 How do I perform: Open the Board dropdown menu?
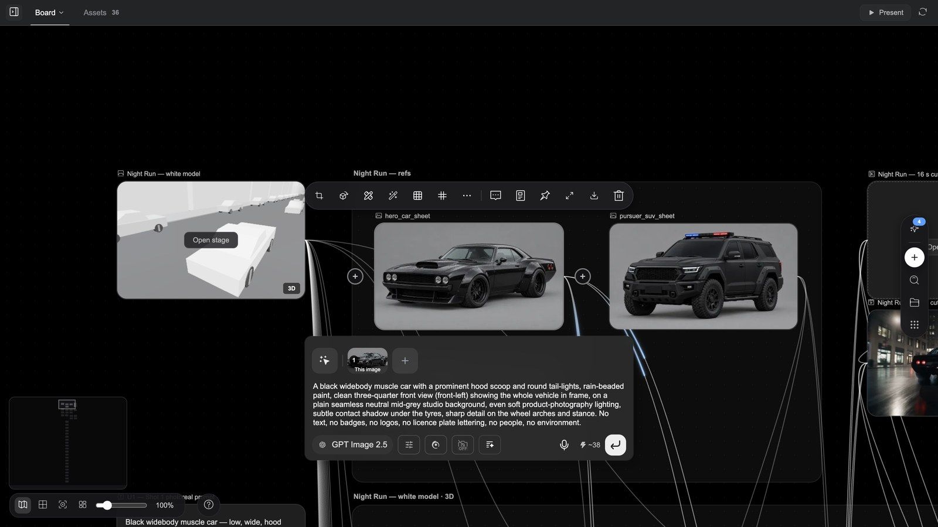(x=49, y=12)
